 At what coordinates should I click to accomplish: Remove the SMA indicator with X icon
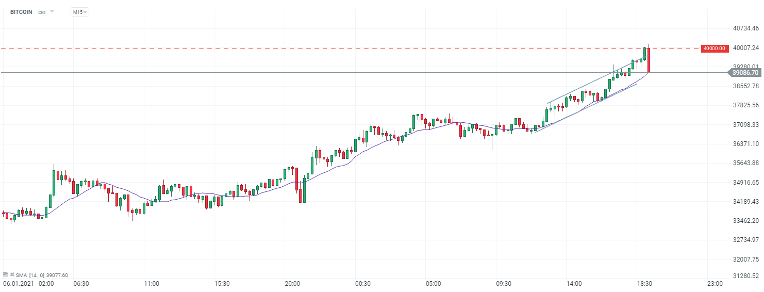click(x=12, y=275)
